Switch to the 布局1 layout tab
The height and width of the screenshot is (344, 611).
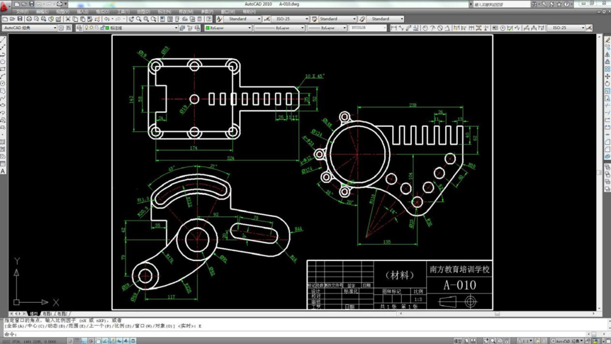(x=47, y=314)
